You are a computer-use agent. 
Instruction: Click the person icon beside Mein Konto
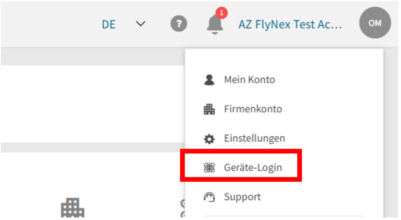click(209, 80)
